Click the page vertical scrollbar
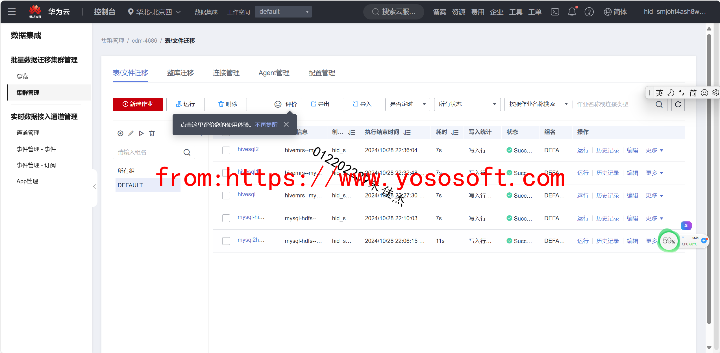Viewport: 720px width, 353px height. (709, 181)
